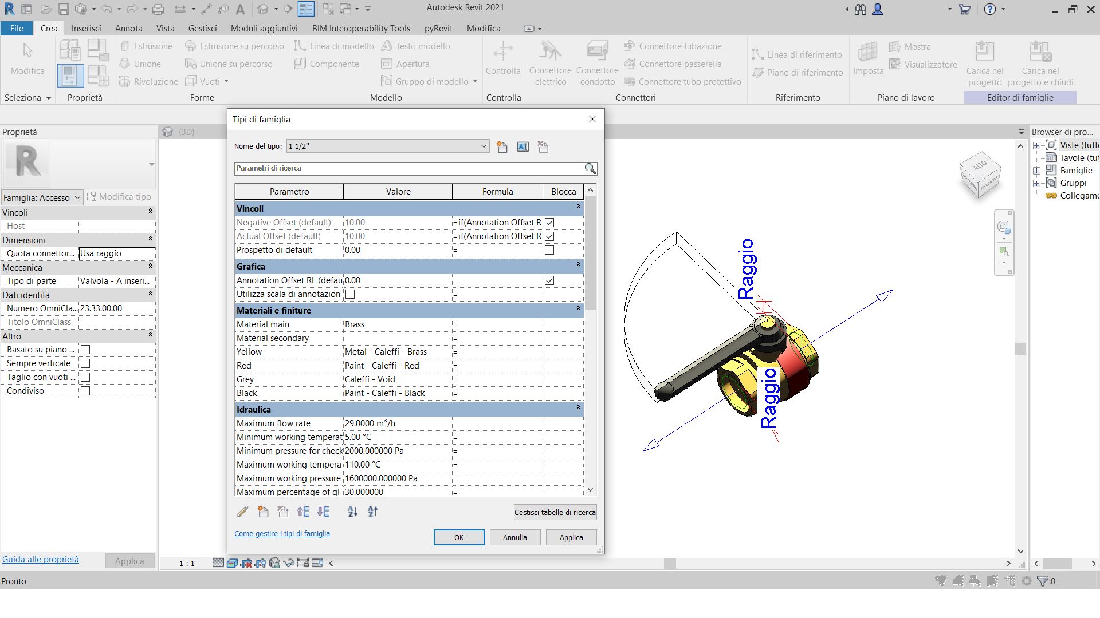Switch to the Annota ribbon tab

click(128, 28)
